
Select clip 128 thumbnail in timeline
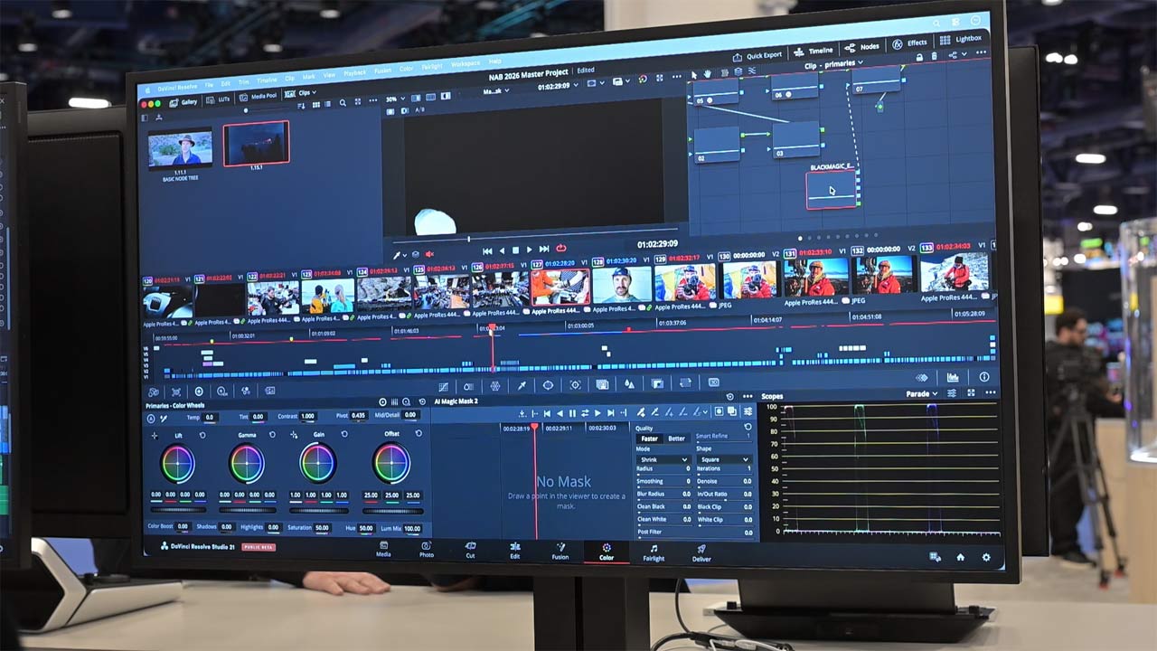[x=622, y=284]
